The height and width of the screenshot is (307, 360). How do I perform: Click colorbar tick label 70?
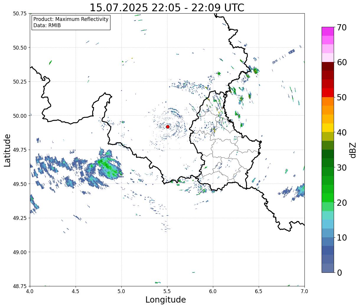(342, 27)
